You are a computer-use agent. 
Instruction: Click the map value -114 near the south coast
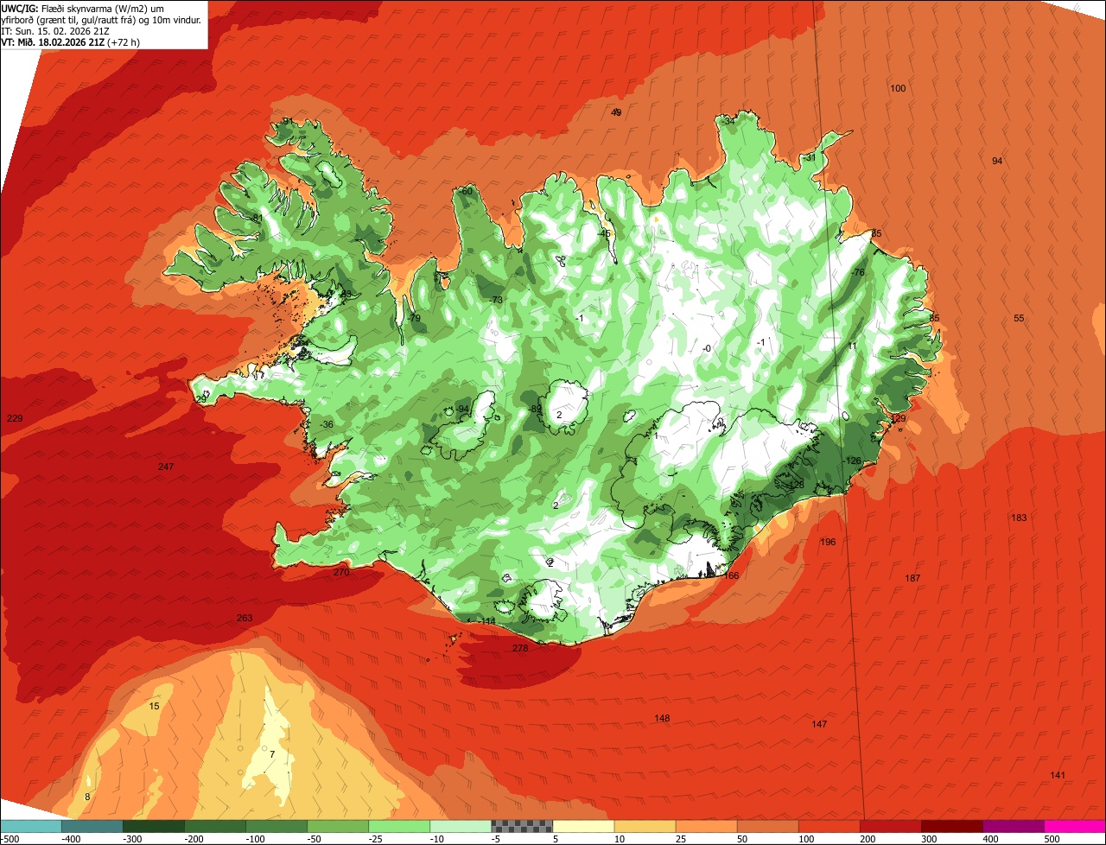(x=486, y=621)
